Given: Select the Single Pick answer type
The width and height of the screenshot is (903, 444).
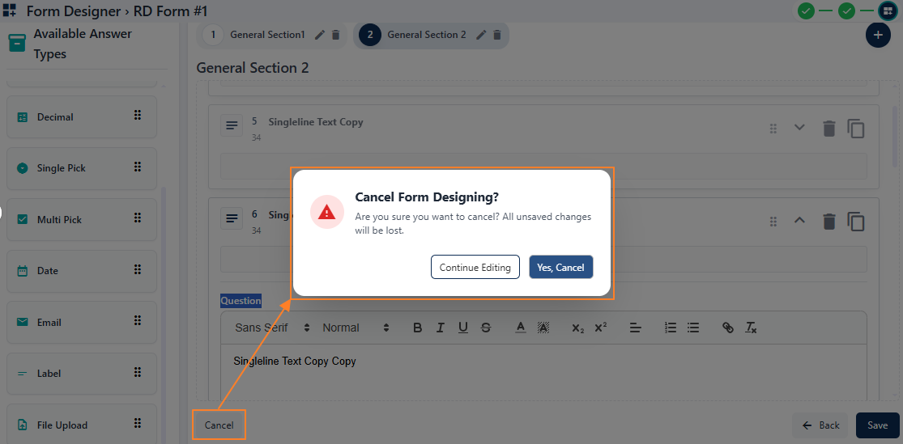Looking at the screenshot, I should tap(82, 168).
